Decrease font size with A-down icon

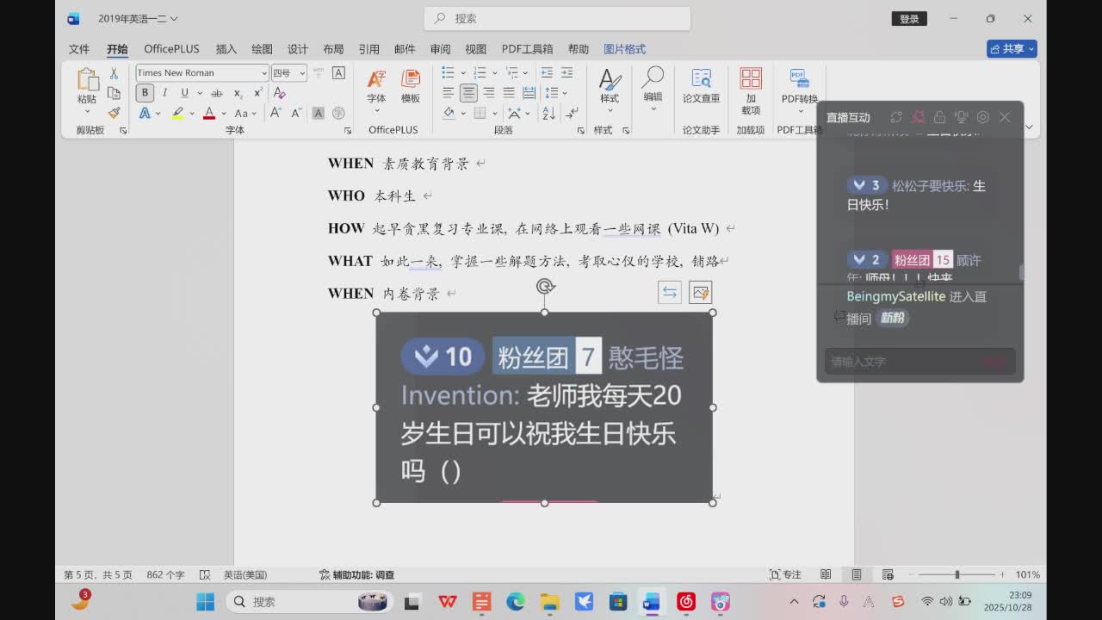click(x=296, y=113)
